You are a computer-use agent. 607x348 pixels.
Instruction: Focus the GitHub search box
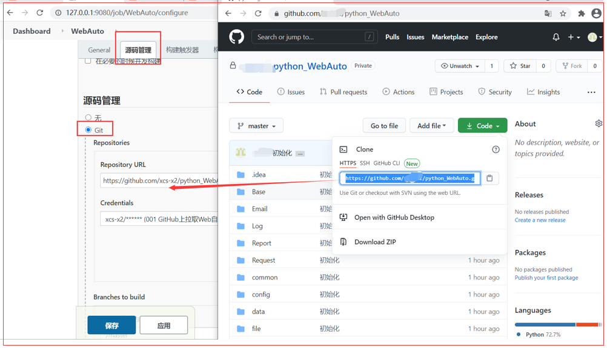click(314, 37)
